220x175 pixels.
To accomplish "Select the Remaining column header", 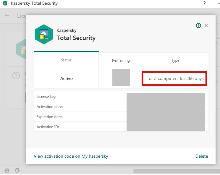I will [121, 60].
